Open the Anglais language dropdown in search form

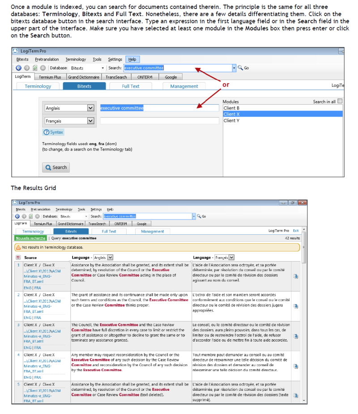pos(91,108)
